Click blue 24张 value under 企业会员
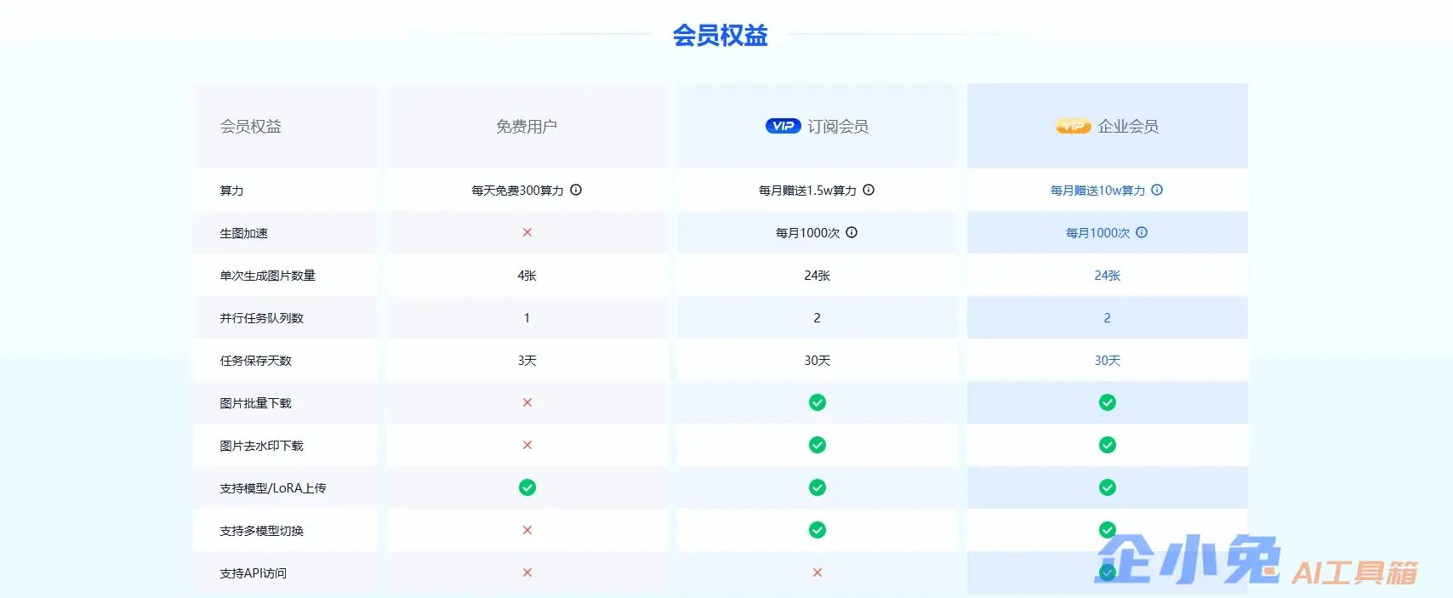The width and height of the screenshot is (1453, 598). point(1108,276)
